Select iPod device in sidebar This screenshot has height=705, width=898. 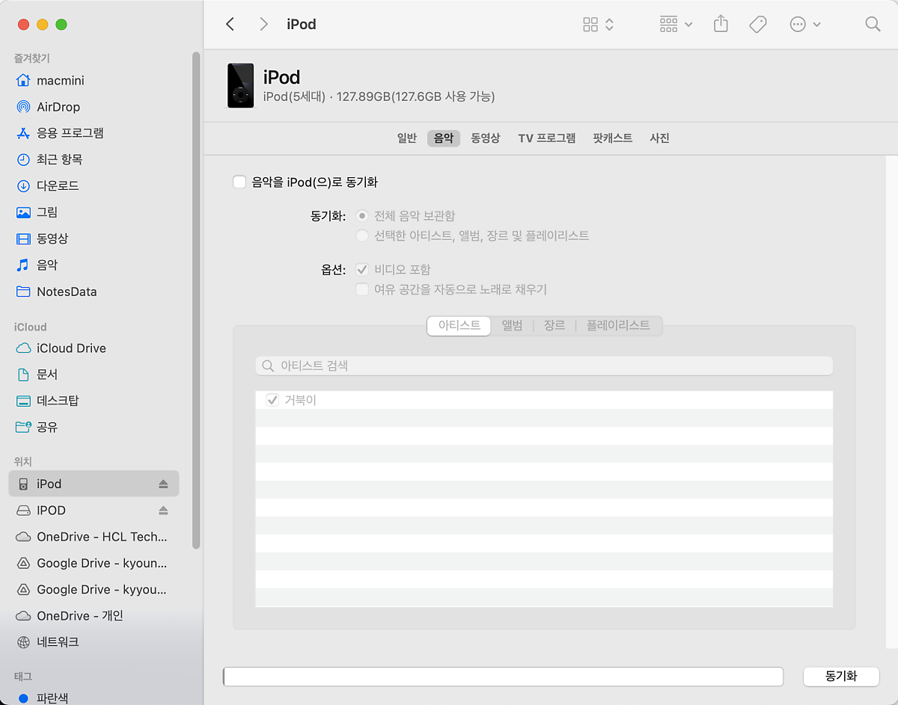click(x=94, y=484)
